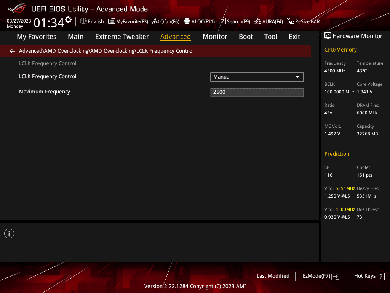This screenshot has height=293, width=390.
Task: Change language via English button
Action: [x=92, y=21]
